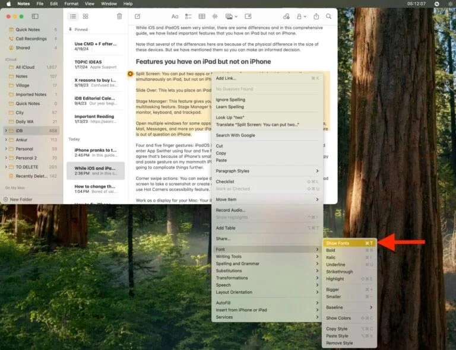Screen dimensions: 456x350
Task: Expand the Personal folder chevron
Action: 6,149
